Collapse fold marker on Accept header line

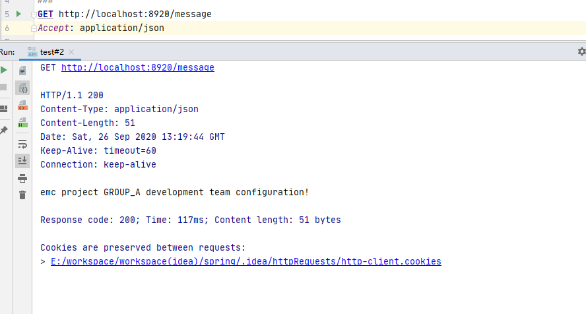coord(34,28)
